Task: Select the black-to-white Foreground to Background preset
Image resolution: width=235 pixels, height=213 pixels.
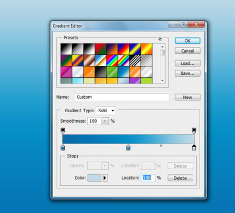Action: [66, 49]
